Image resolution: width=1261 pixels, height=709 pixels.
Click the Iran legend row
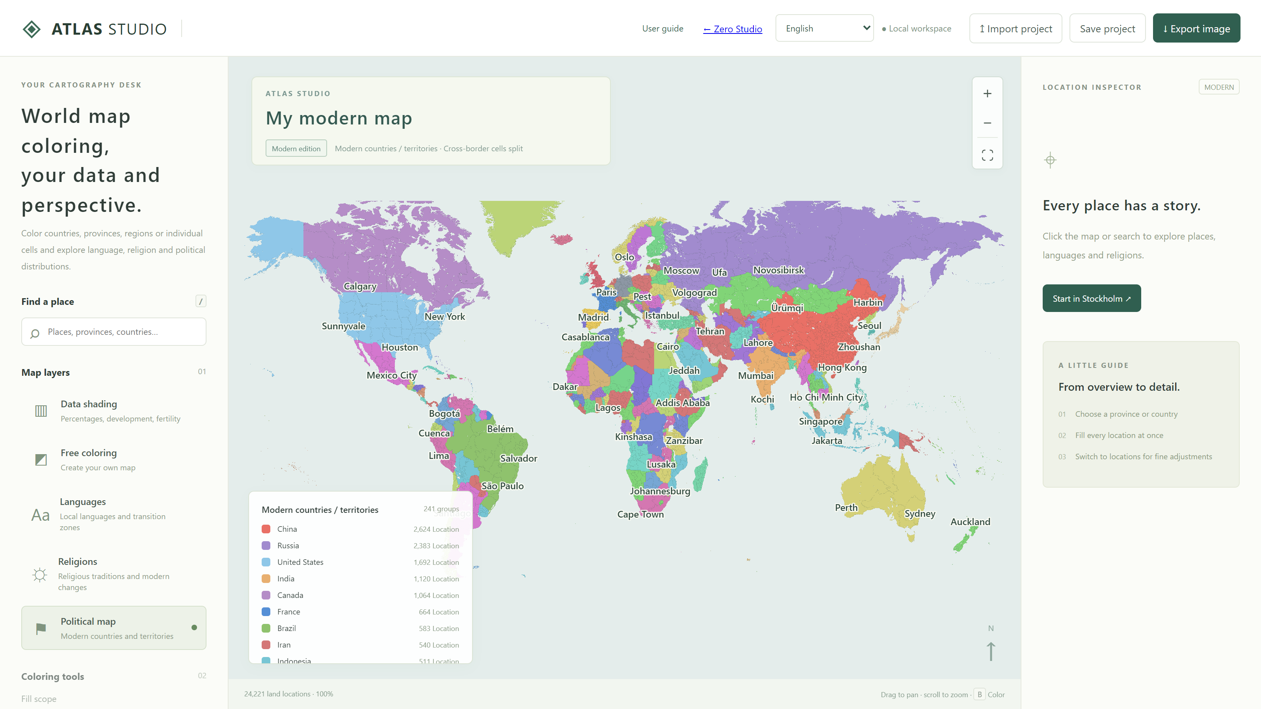tap(360, 645)
